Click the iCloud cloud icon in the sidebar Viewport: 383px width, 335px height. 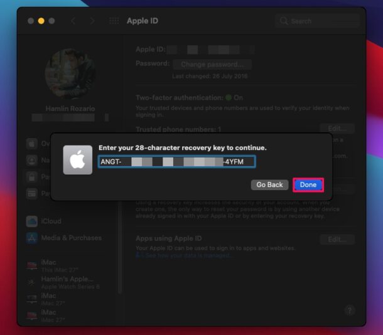(x=32, y=221)
